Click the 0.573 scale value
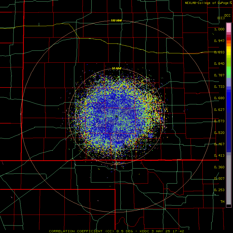This screenshot has height=233, width=233. click(219, 121)
